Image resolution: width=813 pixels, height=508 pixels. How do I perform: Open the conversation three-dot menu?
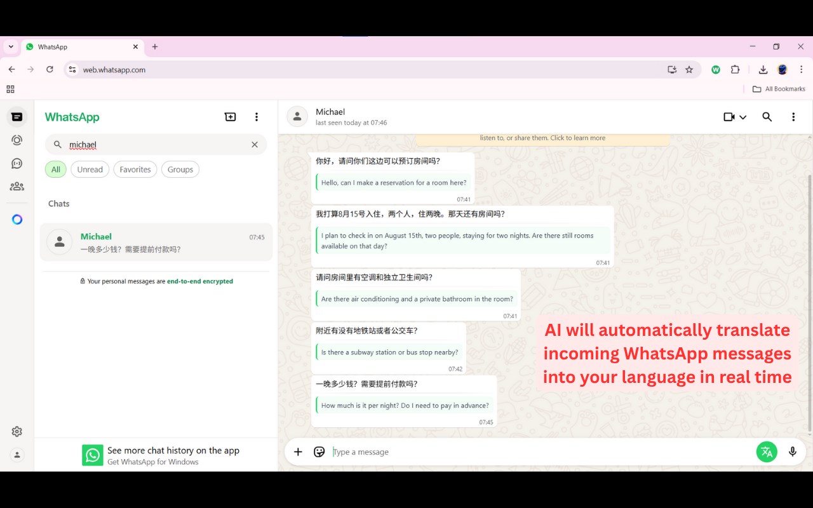[x=793, y=117]
